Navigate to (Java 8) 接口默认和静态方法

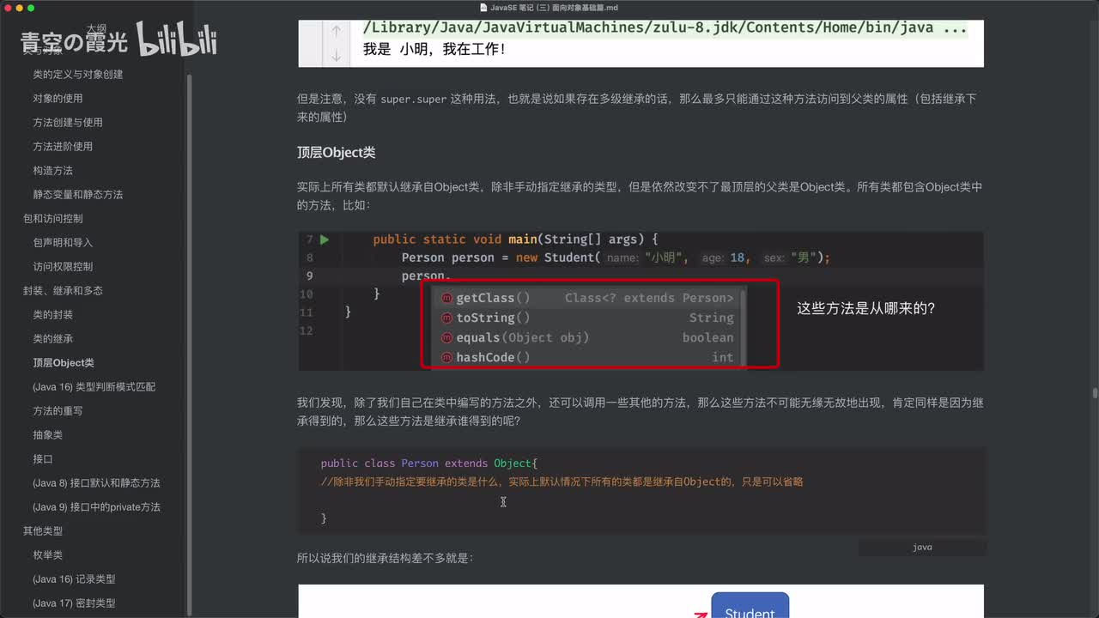click(96, 483)
